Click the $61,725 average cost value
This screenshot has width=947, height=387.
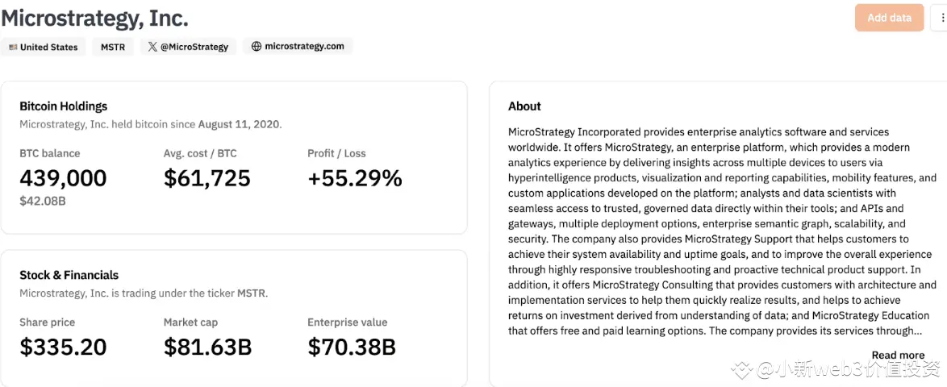(x=207, y=178)
